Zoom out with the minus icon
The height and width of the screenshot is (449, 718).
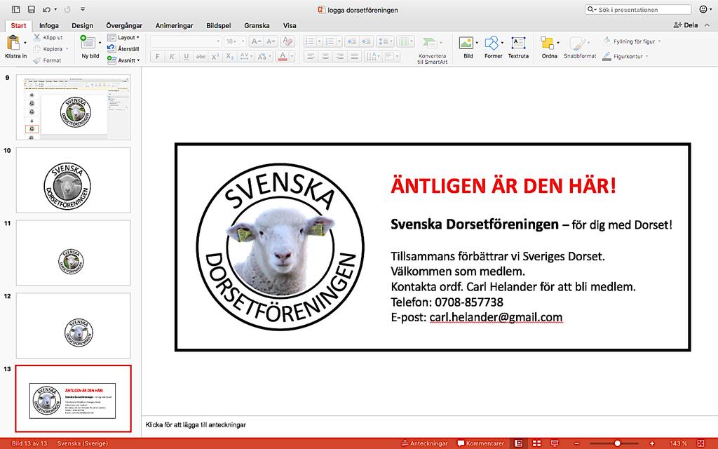point(577,443)
